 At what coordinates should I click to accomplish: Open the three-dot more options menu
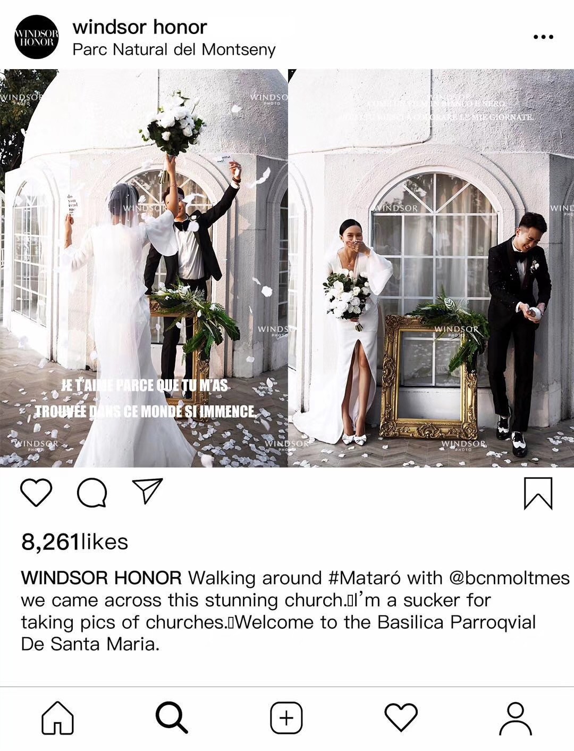coord(543,37)
